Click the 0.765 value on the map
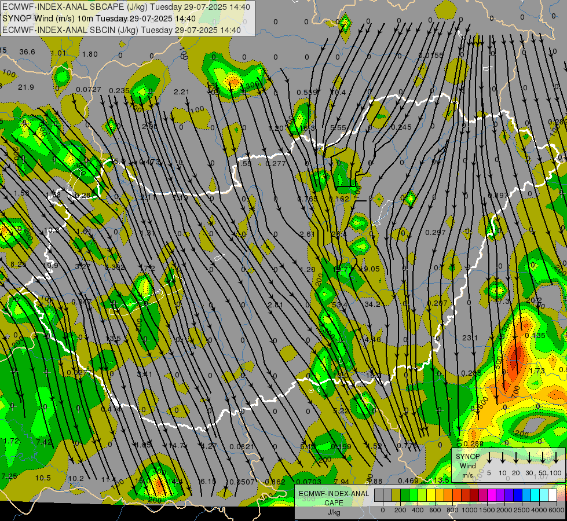 (308, 199)
